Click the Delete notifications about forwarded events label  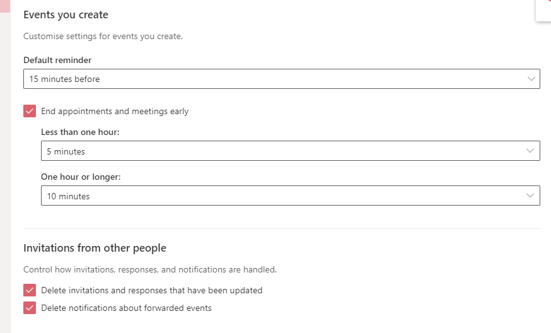point(126,308)
